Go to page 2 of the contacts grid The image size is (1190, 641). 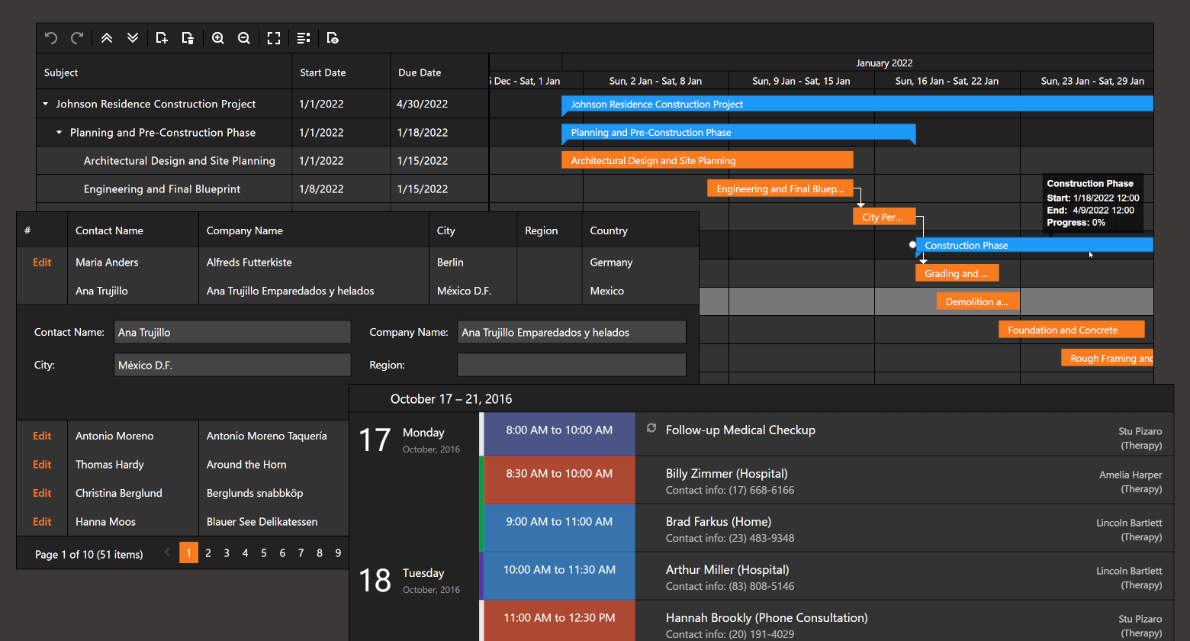[x=207, y=552]
